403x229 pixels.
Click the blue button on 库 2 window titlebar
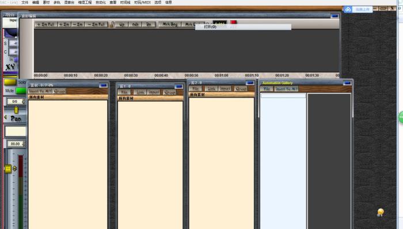click(249, 82)
